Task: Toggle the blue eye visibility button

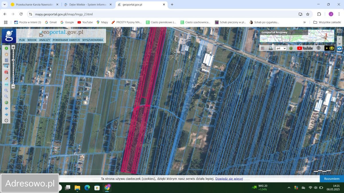Action: (339, 49)
